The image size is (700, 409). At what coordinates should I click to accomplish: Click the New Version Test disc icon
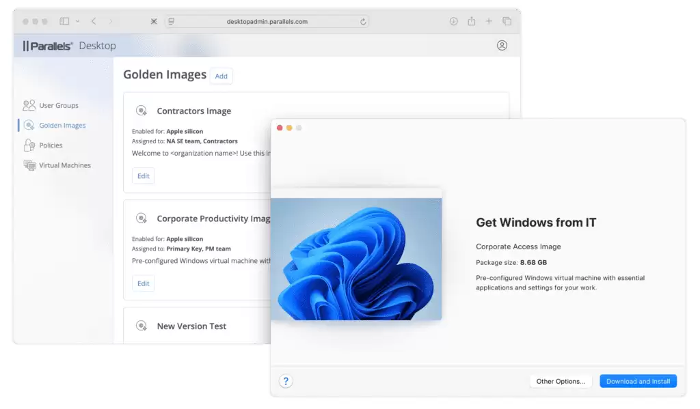[x=142, y=326]
